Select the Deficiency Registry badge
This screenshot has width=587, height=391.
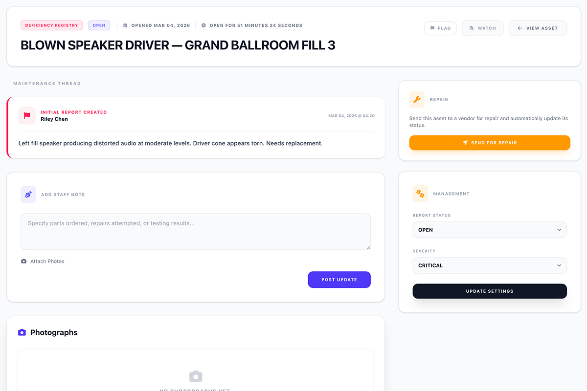point(51,25)
